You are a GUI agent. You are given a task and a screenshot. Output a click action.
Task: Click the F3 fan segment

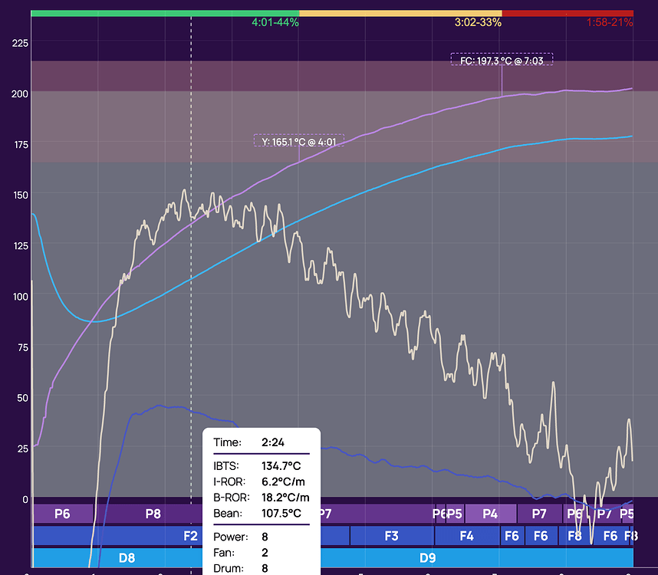pos(393,536)
